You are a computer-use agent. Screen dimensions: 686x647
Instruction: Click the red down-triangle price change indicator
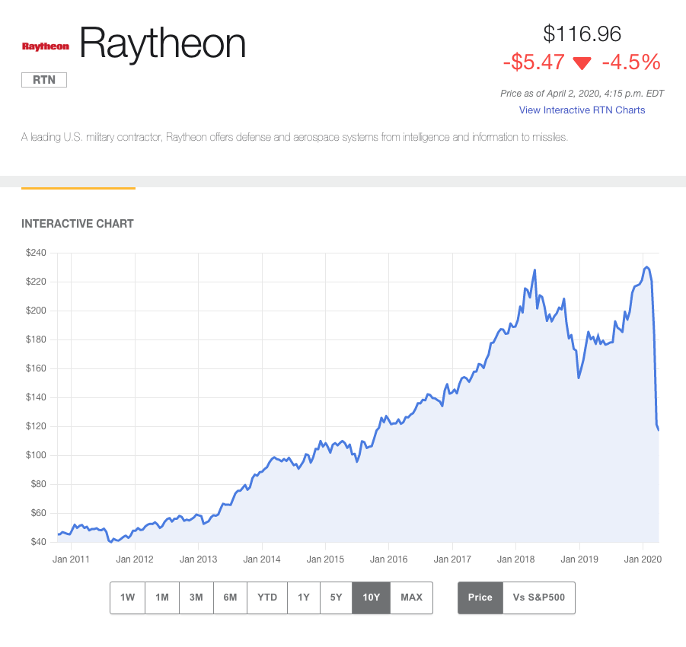click(582, 63)
